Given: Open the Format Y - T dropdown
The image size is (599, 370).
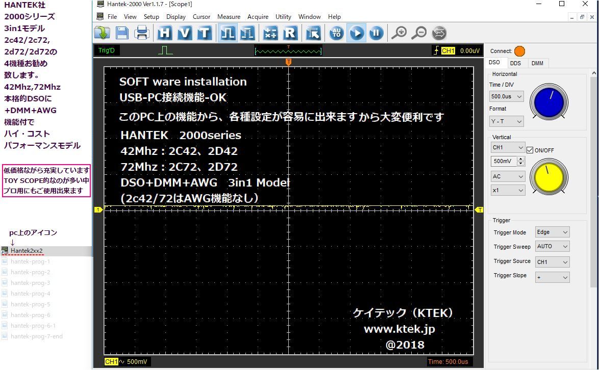Looking at the screenshot, I should (507, 121).
